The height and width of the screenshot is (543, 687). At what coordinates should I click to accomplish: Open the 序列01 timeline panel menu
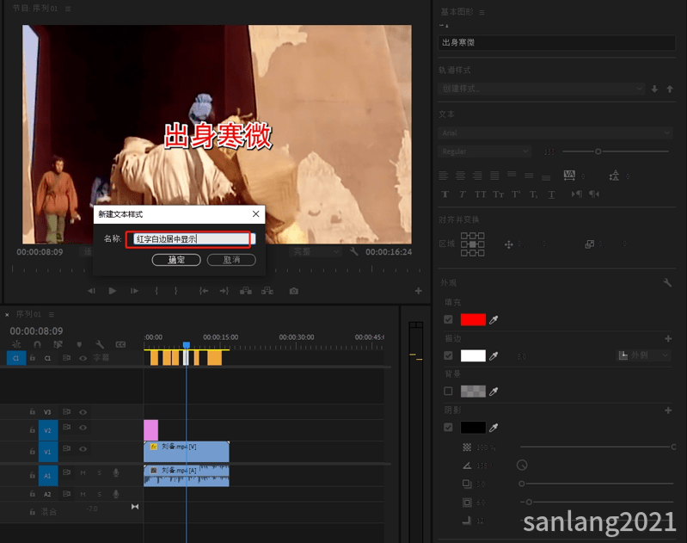click(x=52, y=314)
